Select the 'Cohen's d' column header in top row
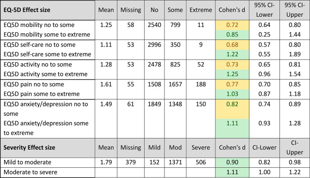310x178 pixels. (x=232, y=10)
